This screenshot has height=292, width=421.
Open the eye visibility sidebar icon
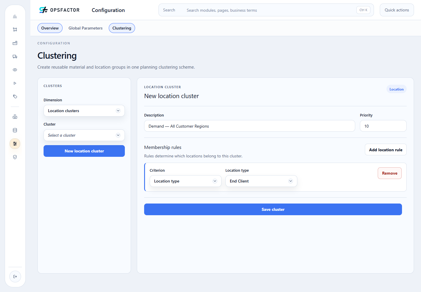pyautogui.click(x=15, y=70)
